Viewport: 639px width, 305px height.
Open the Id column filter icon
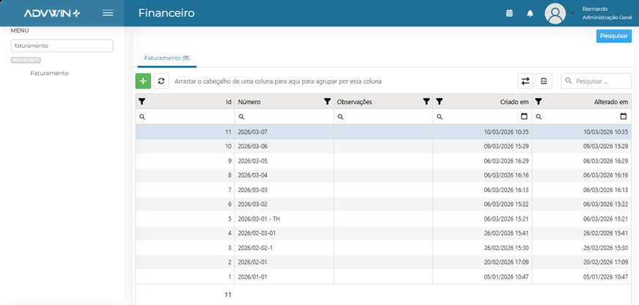pyautogui.click(x=142, y=102)
